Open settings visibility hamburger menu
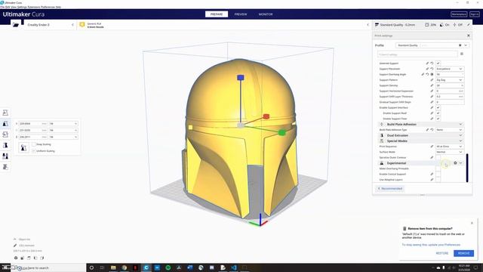 (462, 54)
